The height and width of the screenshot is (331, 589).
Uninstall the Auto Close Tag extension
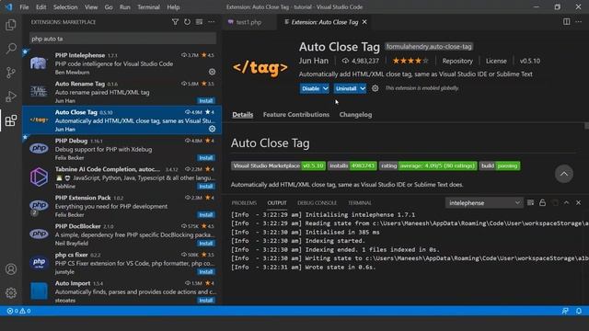click(x=346, y=88)
